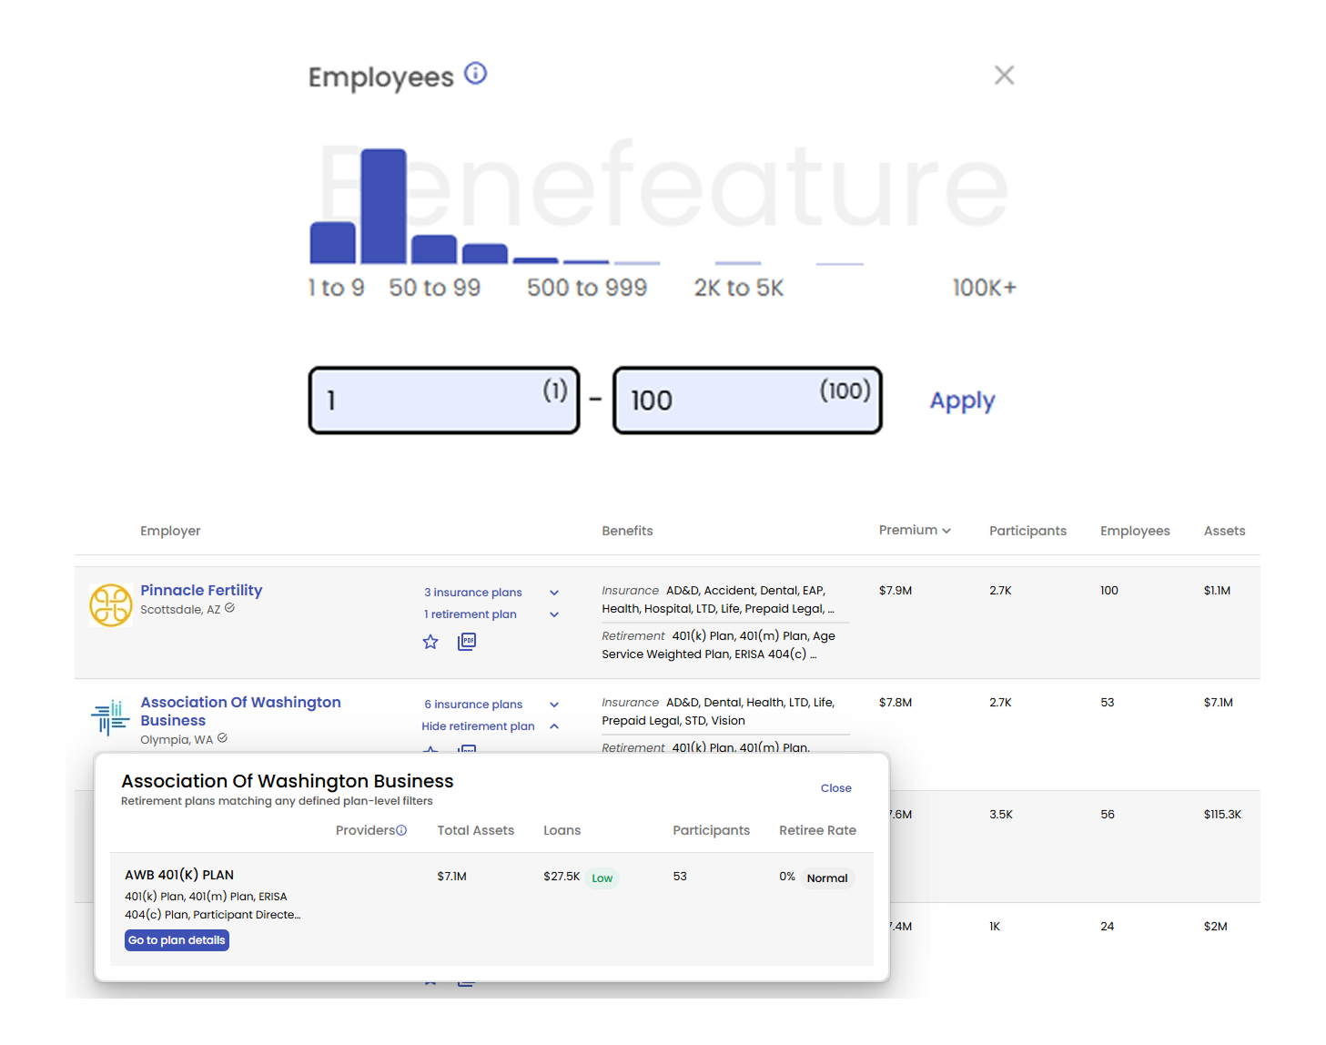
Task: Close the retirement plans popup
Action: pos(835,788)
